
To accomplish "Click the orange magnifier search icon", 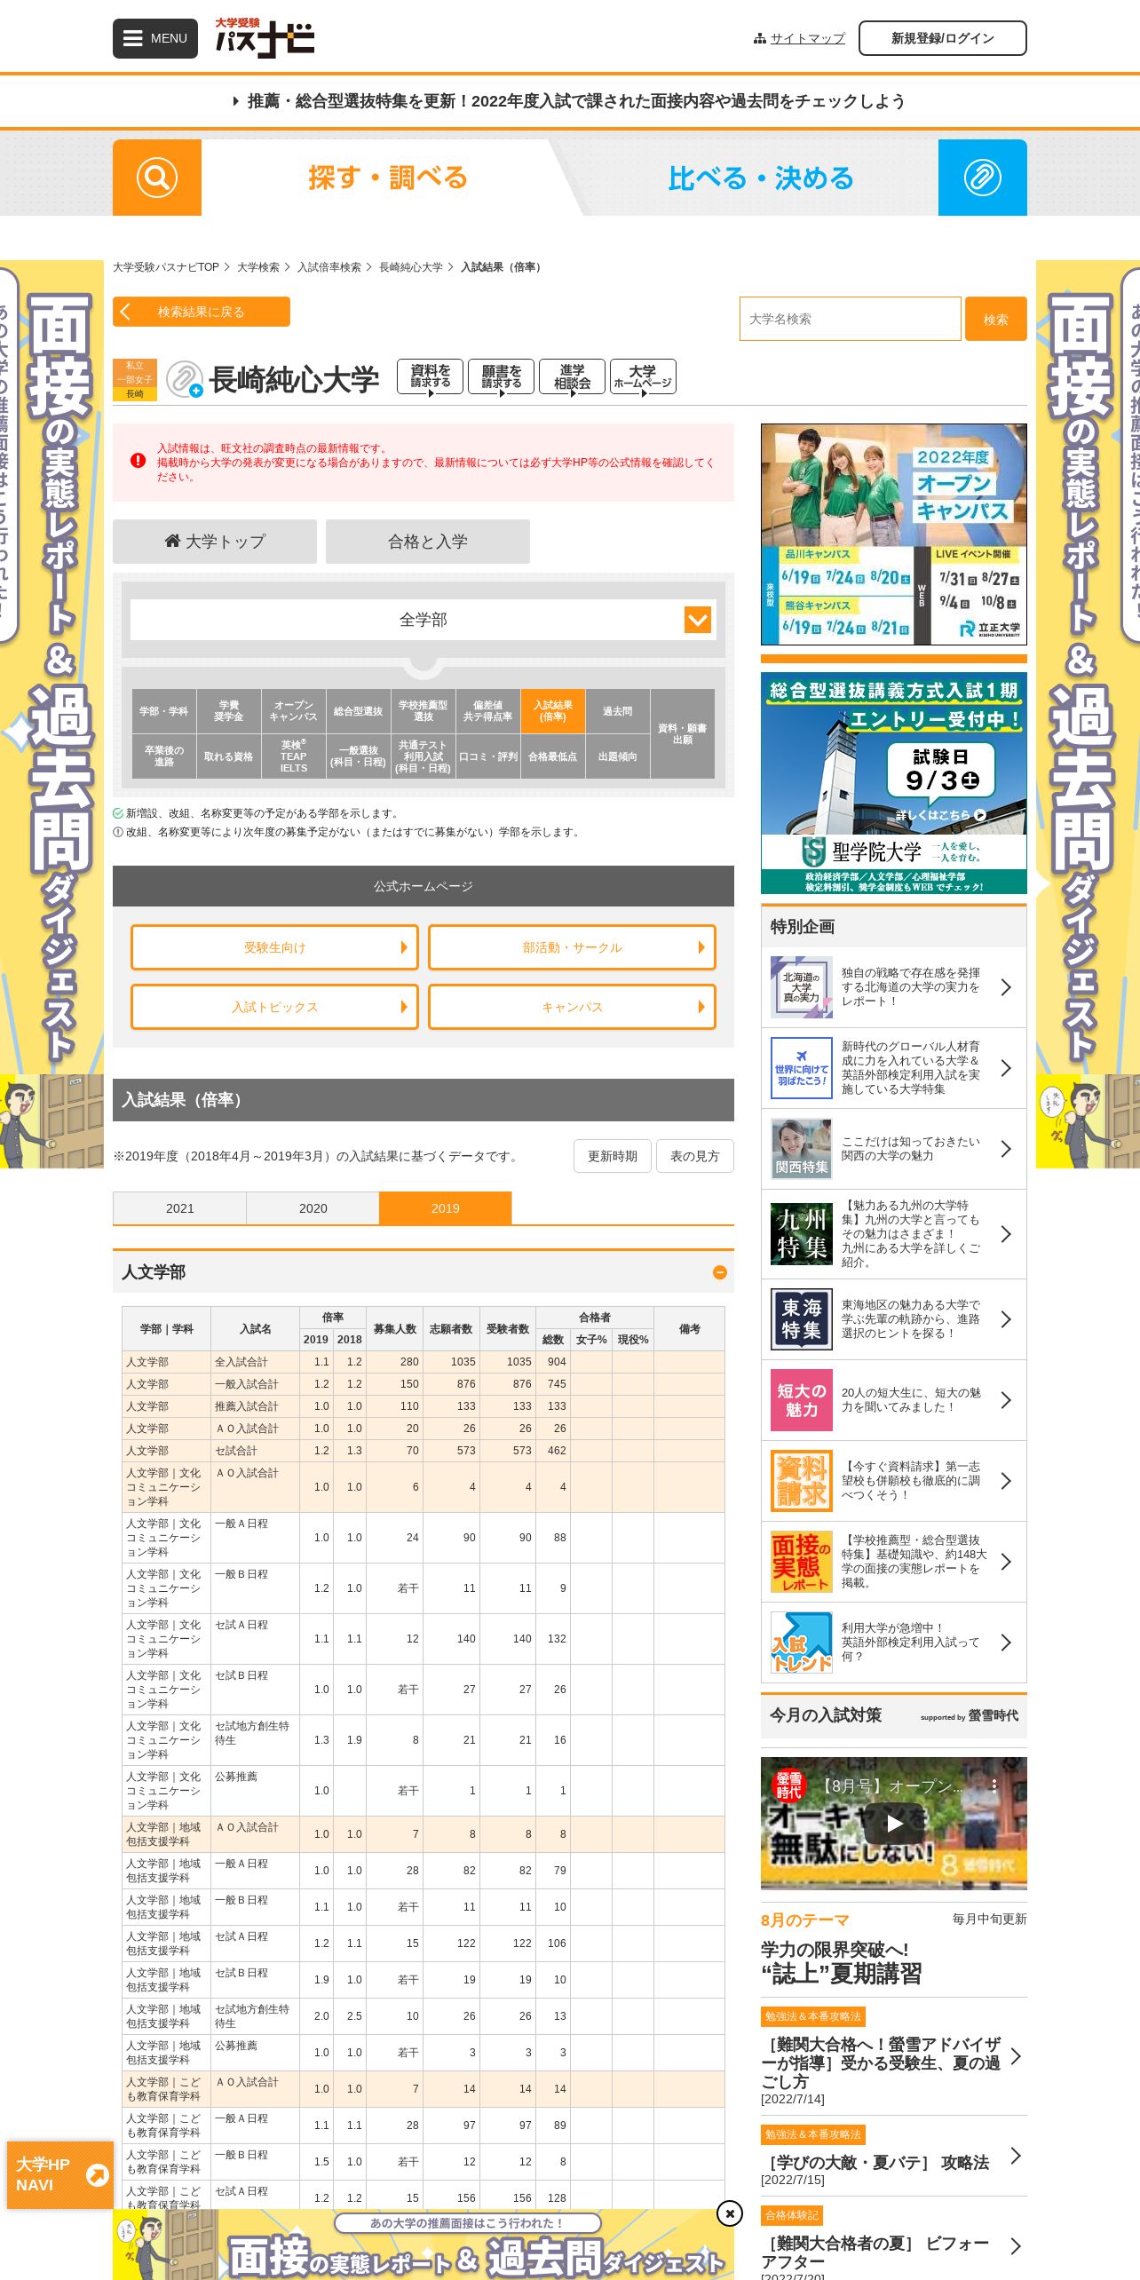I will click(x=157, y=178).
